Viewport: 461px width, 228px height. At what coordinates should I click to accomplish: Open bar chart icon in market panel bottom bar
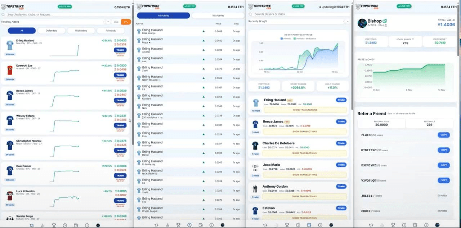click(43, 225)
